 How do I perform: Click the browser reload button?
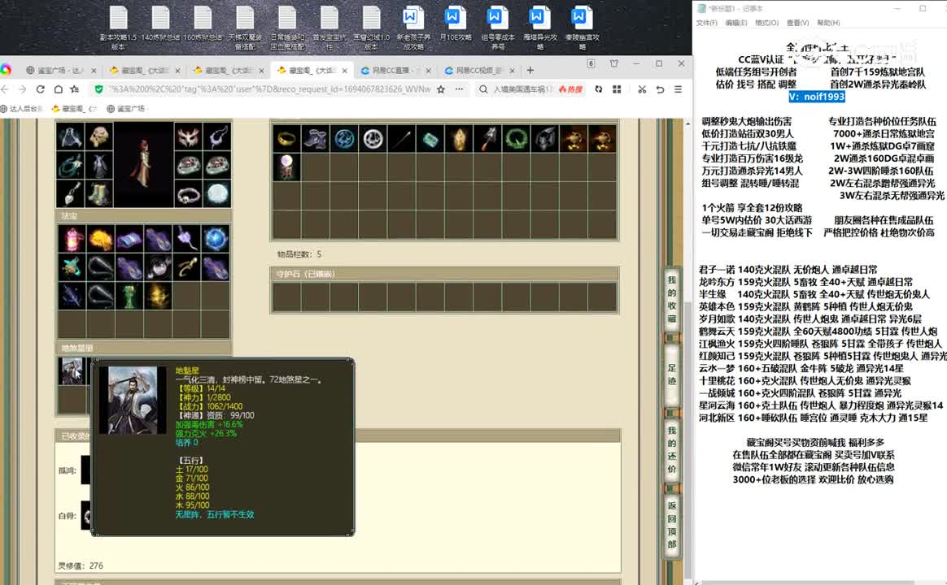click(x=41, y=89)
